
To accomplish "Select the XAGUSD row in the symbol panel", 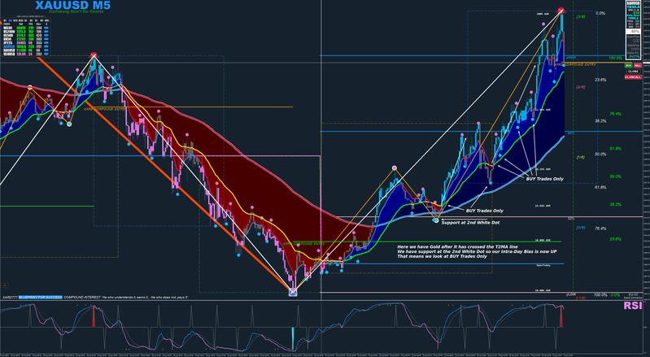I will (x=27, y=50).
